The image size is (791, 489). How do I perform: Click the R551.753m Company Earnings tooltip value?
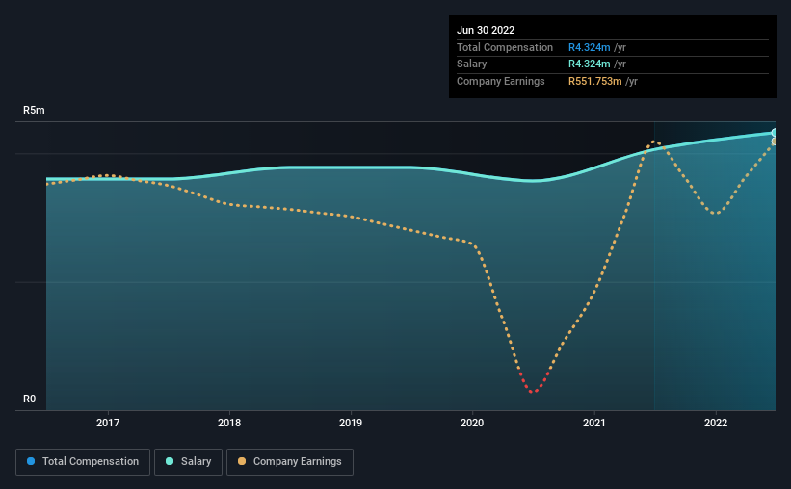594,81
